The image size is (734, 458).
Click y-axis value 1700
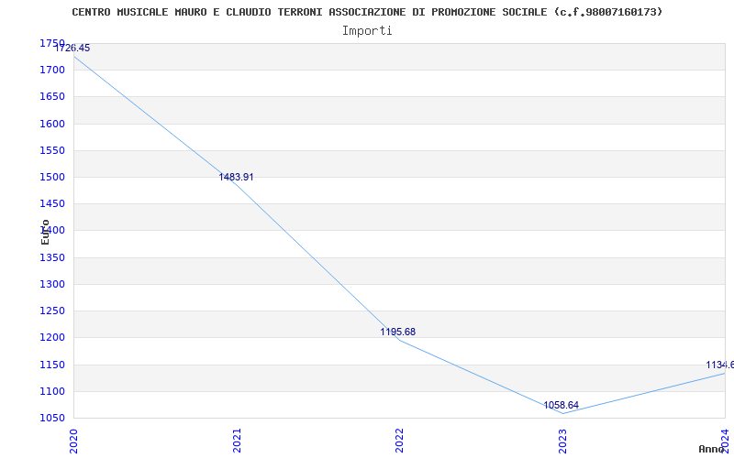pyautogui.click(x=52, y=71)
